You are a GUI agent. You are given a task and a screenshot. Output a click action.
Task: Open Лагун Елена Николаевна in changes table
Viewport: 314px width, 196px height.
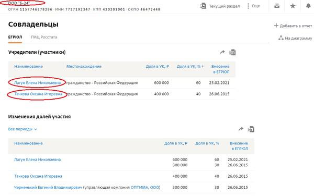click(x=38, y=160)
